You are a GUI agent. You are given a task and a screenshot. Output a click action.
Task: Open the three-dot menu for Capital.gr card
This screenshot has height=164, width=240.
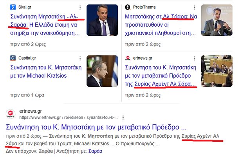coord(80,58)
